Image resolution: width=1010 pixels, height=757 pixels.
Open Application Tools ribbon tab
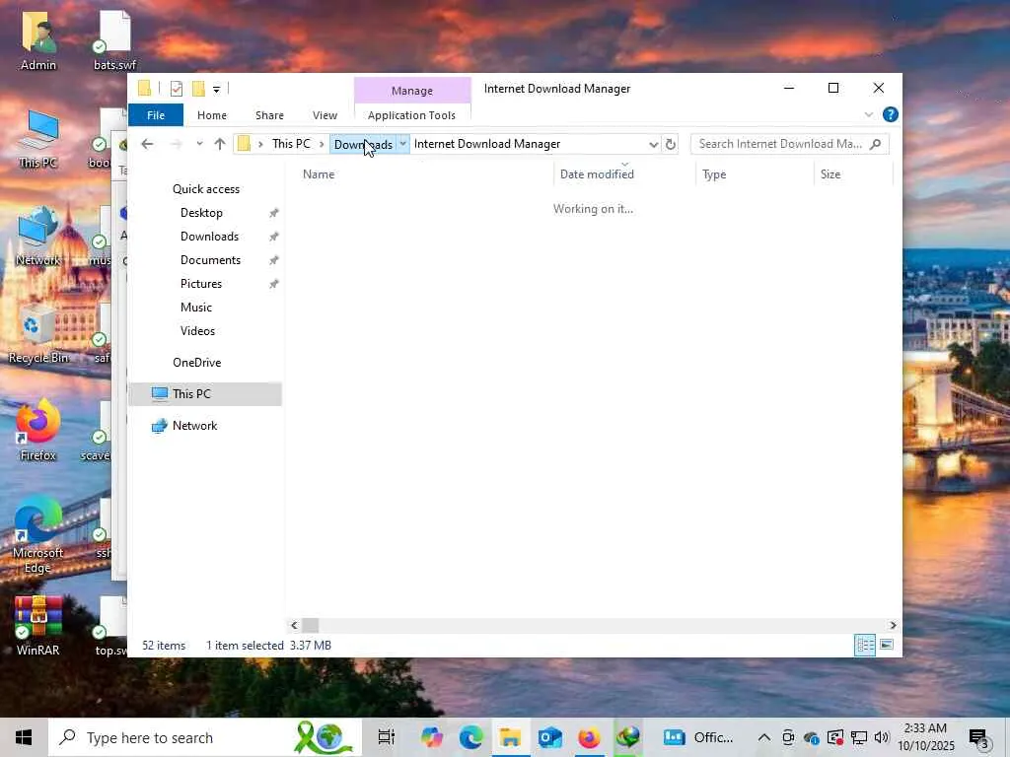click(411, 115)
